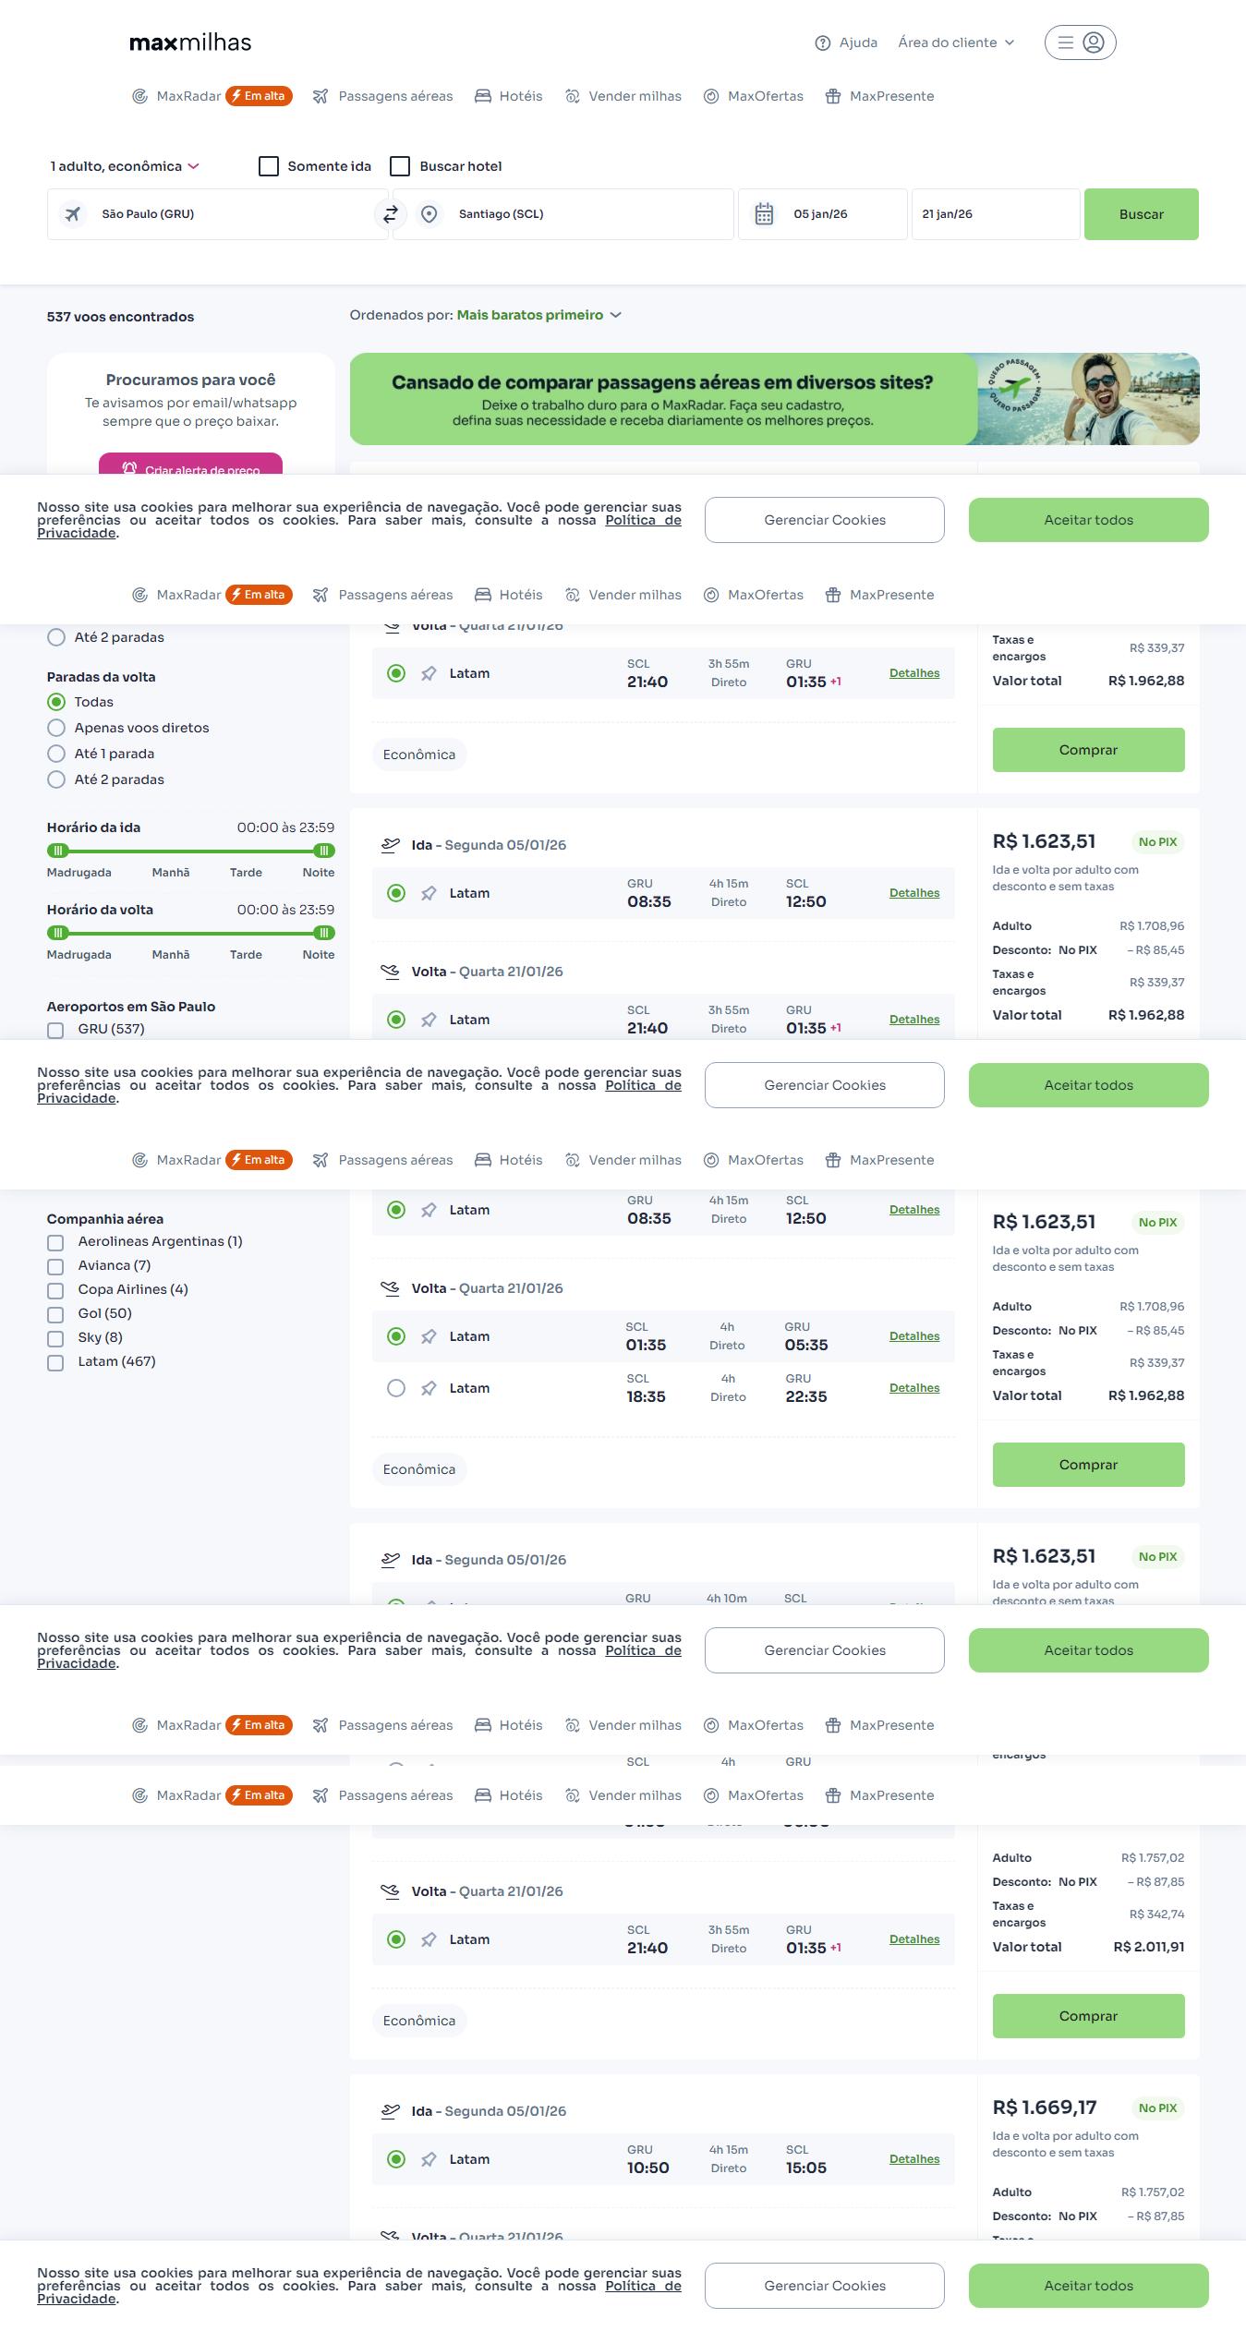Open Hotéis in the top navigation
This screenshot has width=1246, height=2331.
(509, 96)
